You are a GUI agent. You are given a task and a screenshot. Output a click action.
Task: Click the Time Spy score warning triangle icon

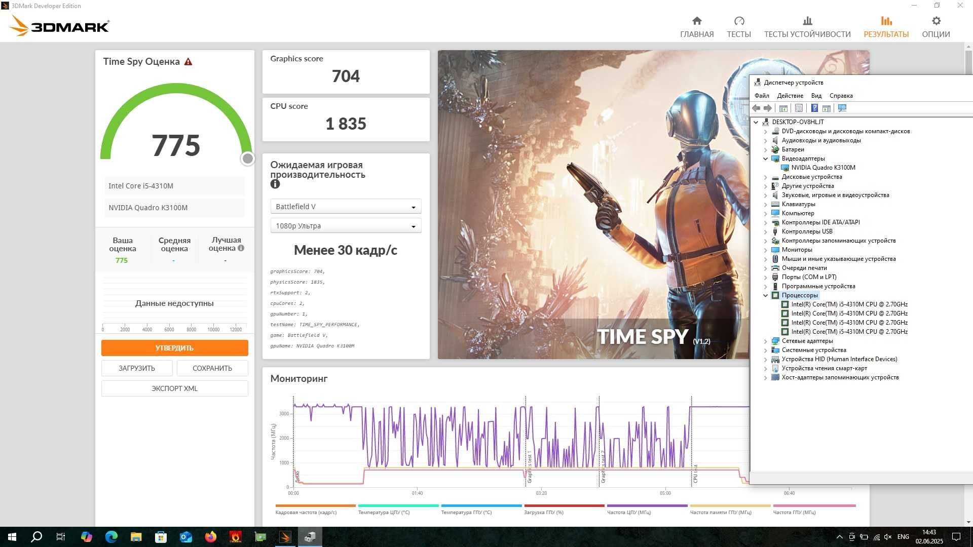[x=188, y=62]
